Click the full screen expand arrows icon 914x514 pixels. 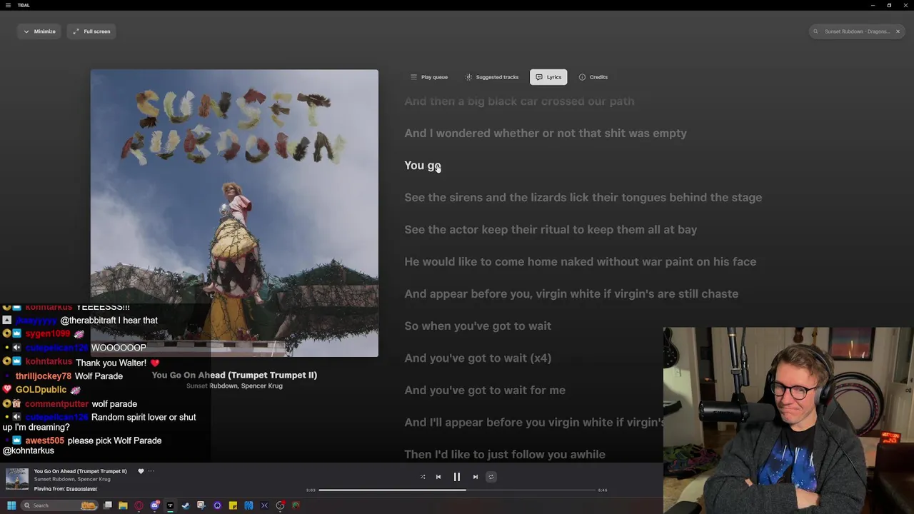coord(76,31)
